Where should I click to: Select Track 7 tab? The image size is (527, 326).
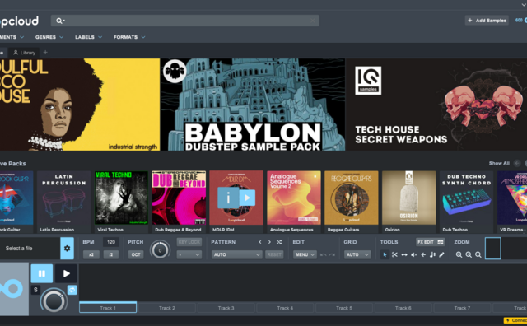[462, 308]
